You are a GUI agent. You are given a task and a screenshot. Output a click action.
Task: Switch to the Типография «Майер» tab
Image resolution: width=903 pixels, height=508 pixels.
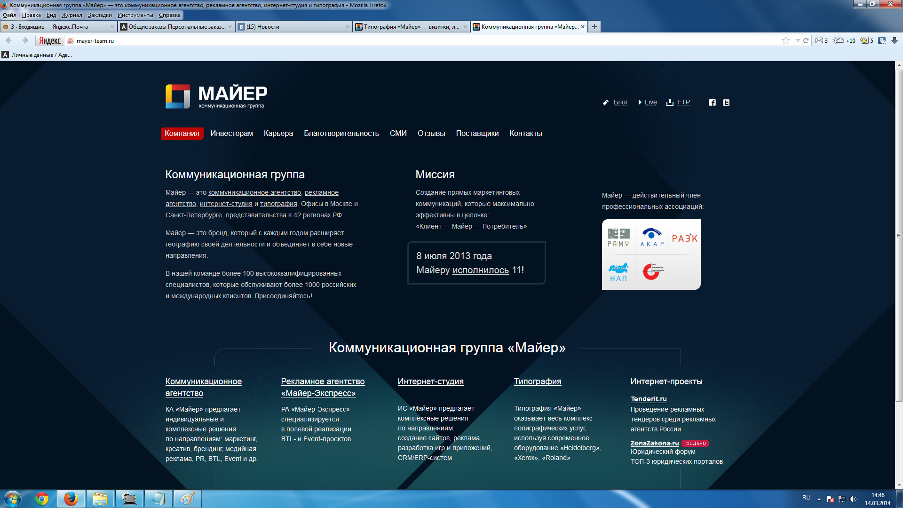click(411, 27)
